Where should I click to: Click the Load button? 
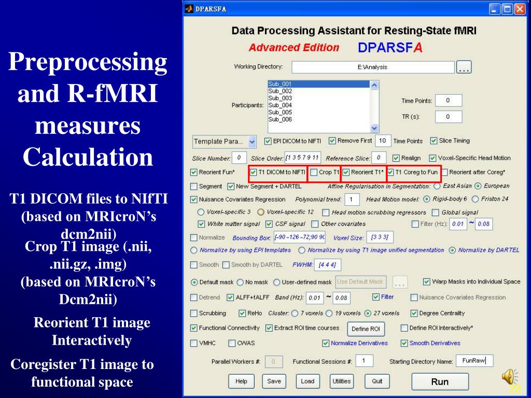tap(308, 381)
